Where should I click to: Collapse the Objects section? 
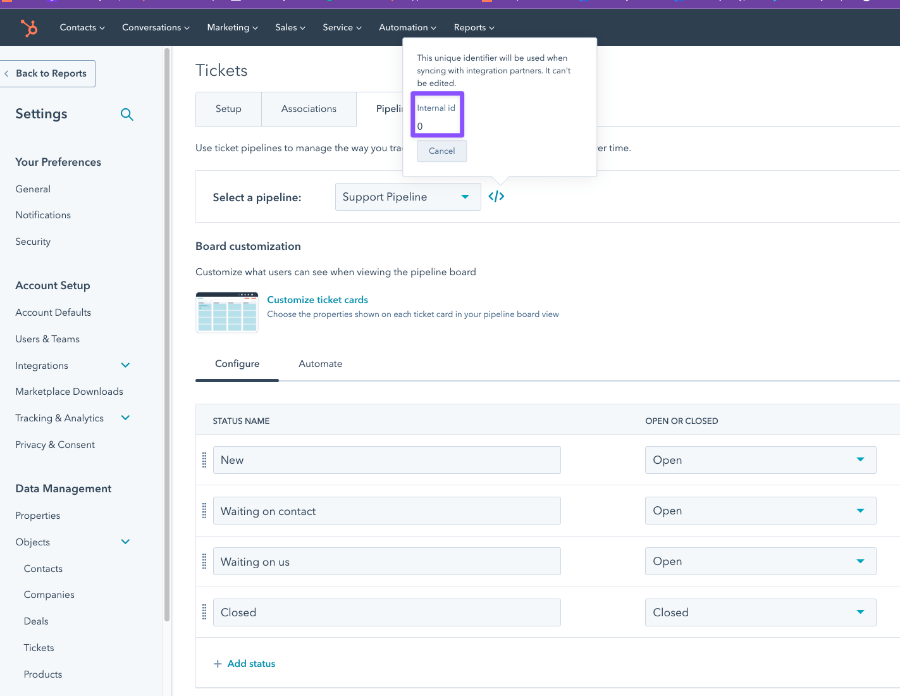tap(125, 542)
